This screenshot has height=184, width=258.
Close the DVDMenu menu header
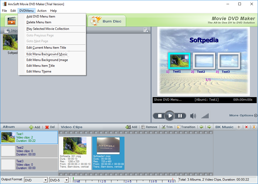(27, 11)
